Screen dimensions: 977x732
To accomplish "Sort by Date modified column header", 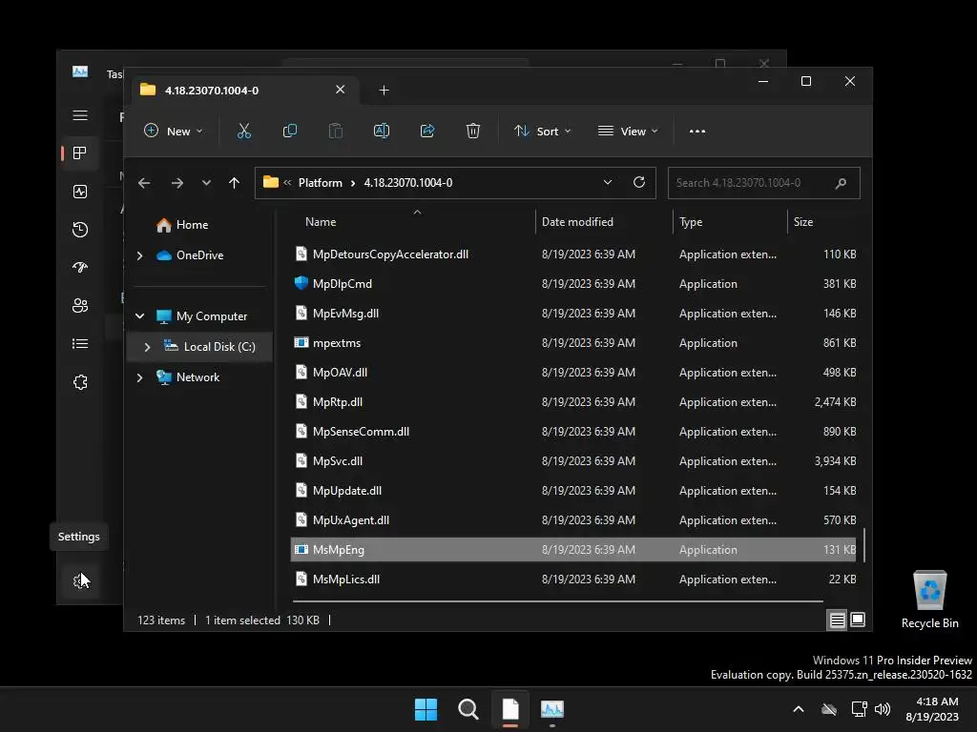I will [x=604, y=221].
